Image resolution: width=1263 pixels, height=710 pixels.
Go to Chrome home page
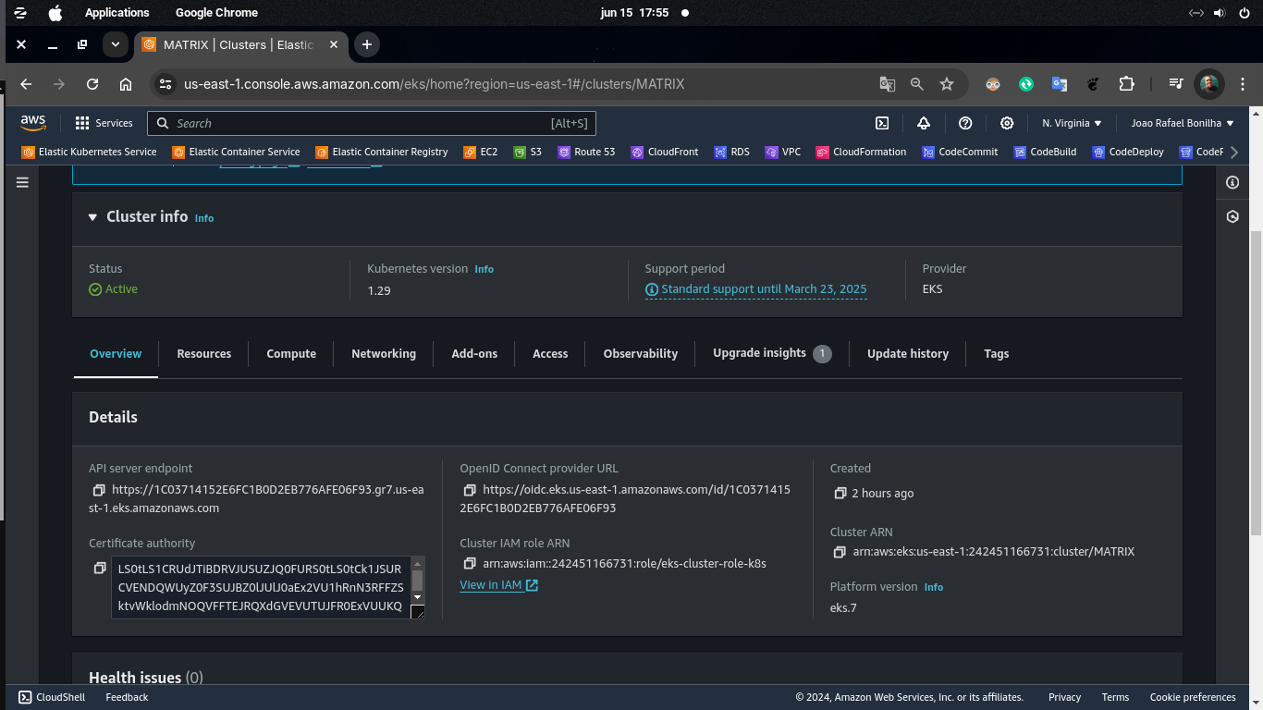126,84
